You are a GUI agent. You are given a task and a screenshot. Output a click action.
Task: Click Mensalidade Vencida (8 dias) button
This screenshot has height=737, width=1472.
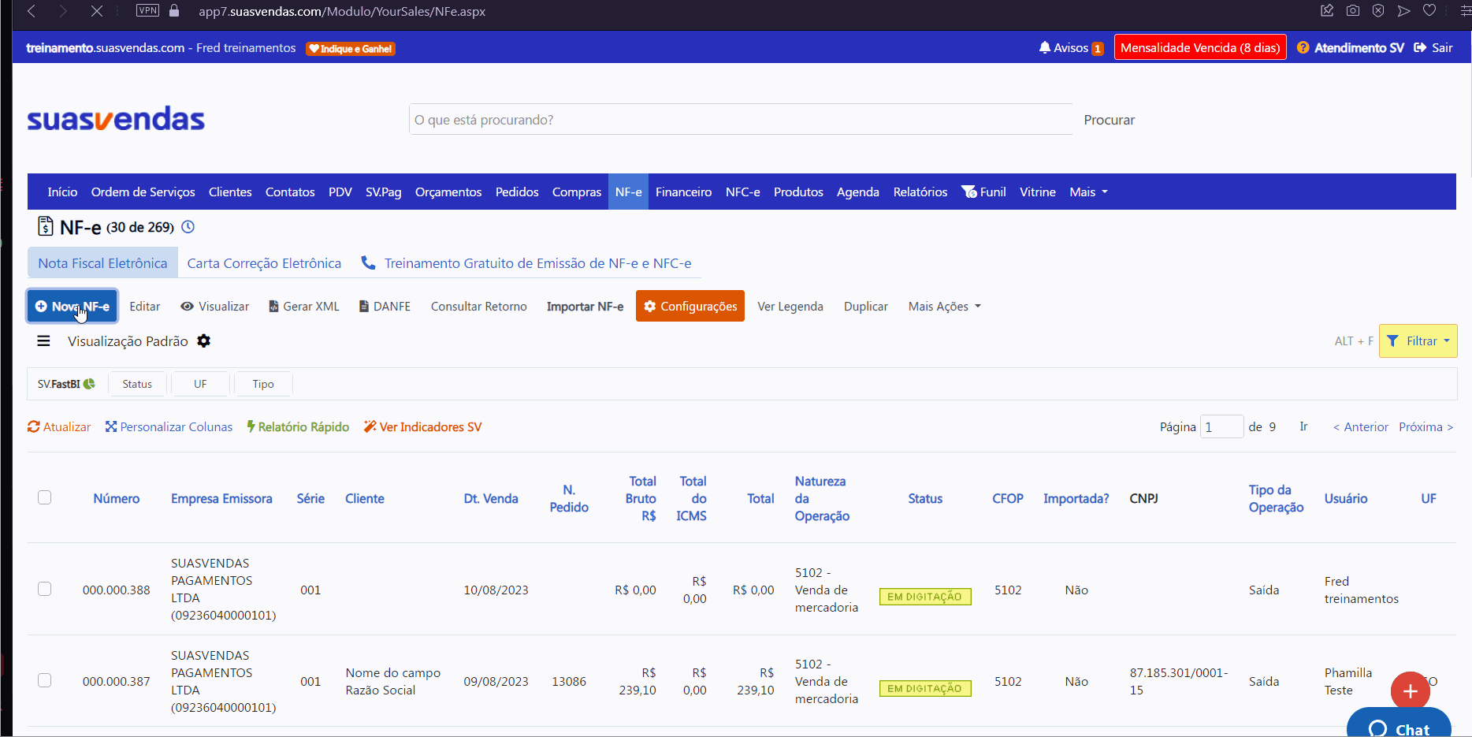(1200, 47)
